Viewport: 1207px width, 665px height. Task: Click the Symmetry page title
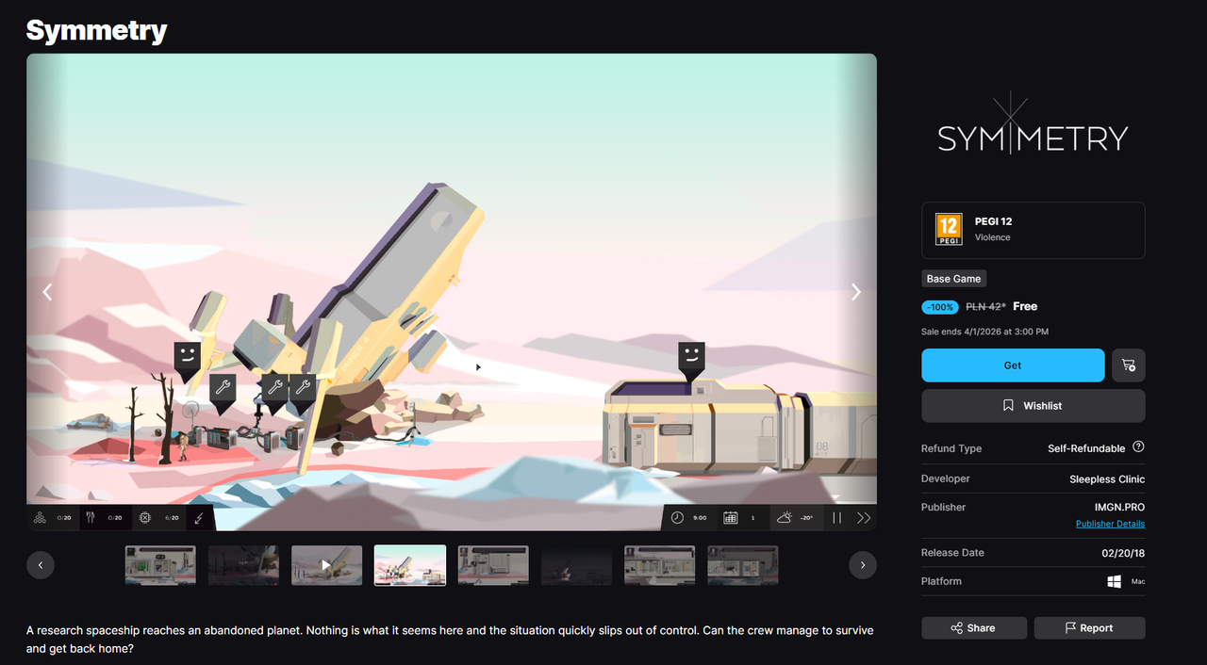click(96, 30)
